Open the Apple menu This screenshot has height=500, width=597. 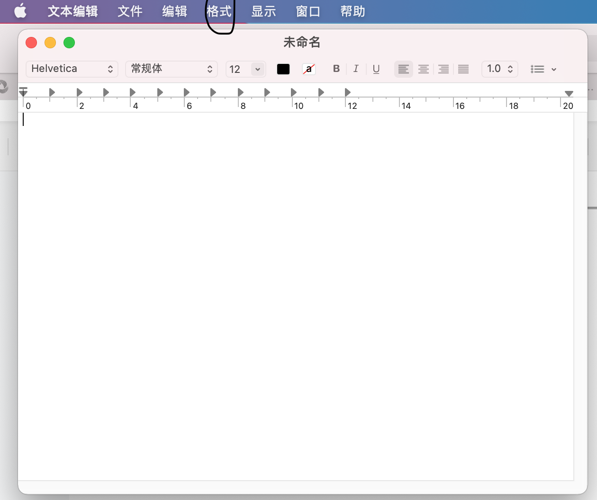pos(20,10)
